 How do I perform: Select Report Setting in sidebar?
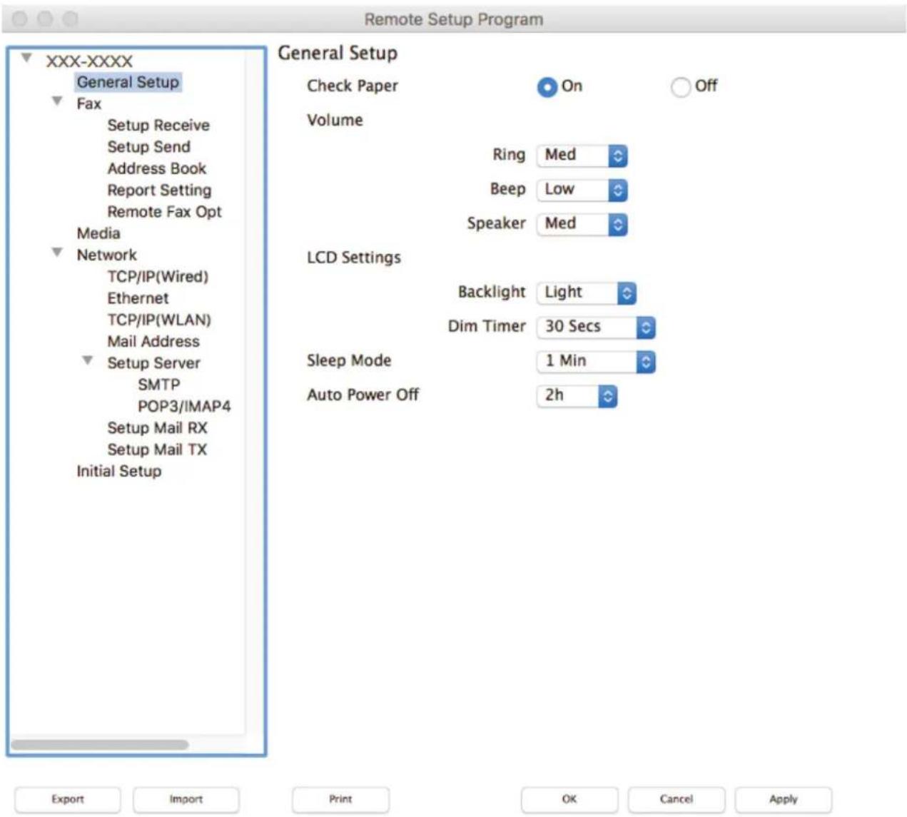coord(159,191)
